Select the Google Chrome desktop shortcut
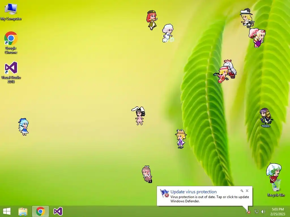 point(11,43)
